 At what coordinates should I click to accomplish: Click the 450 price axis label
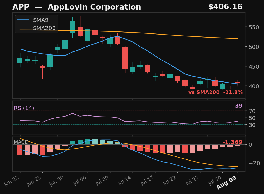[x=254, y=67]
